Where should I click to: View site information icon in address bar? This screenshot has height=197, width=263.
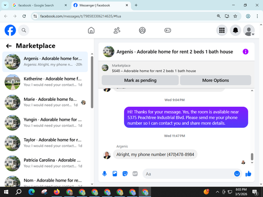[35, 16]
